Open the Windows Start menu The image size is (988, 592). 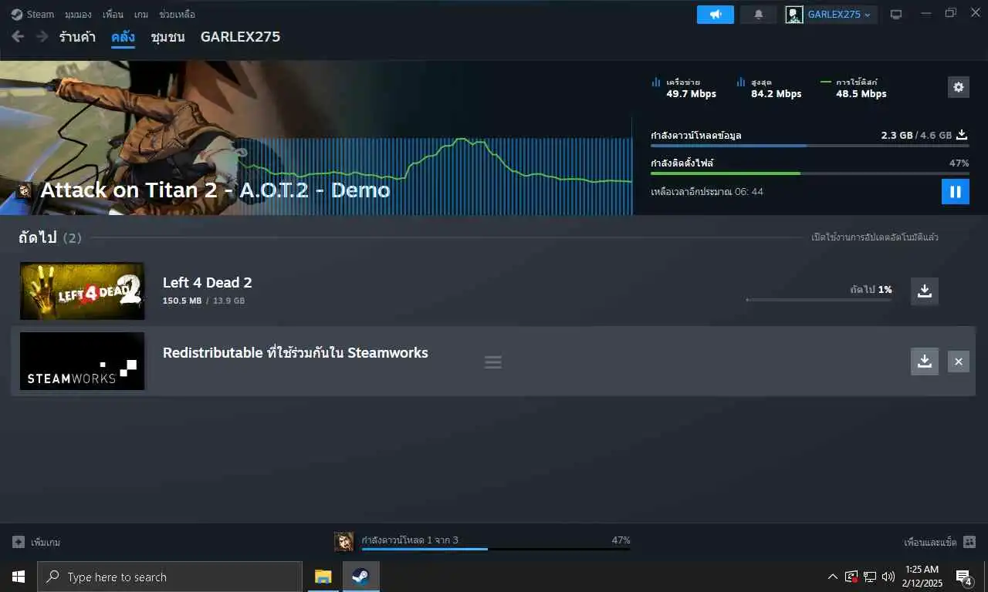point(19,577)
